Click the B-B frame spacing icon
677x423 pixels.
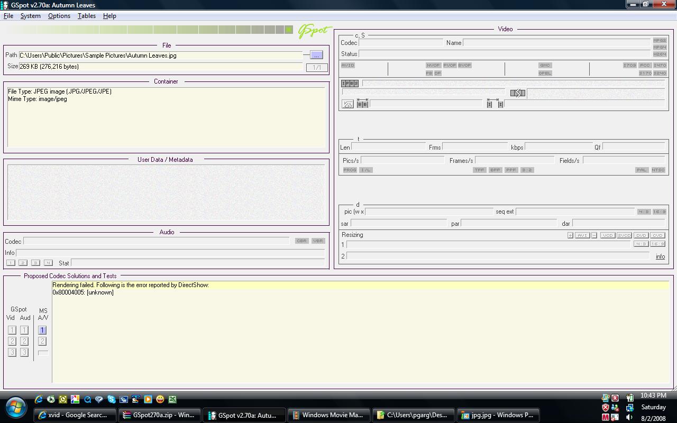click(362, 104)
